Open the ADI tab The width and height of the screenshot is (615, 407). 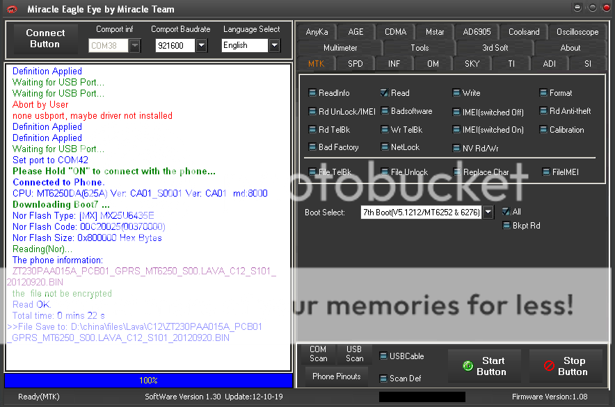tap(549, 63)
